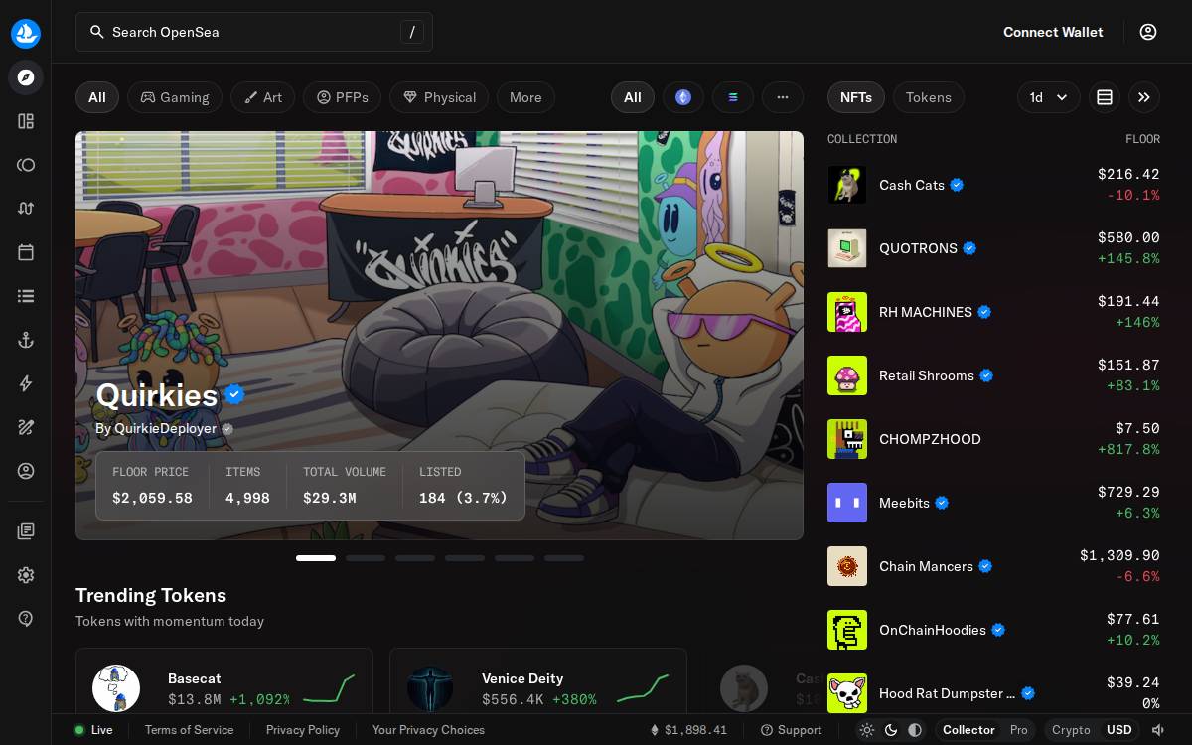Open the help question mark in sidebar

click(x=26, y=619)
